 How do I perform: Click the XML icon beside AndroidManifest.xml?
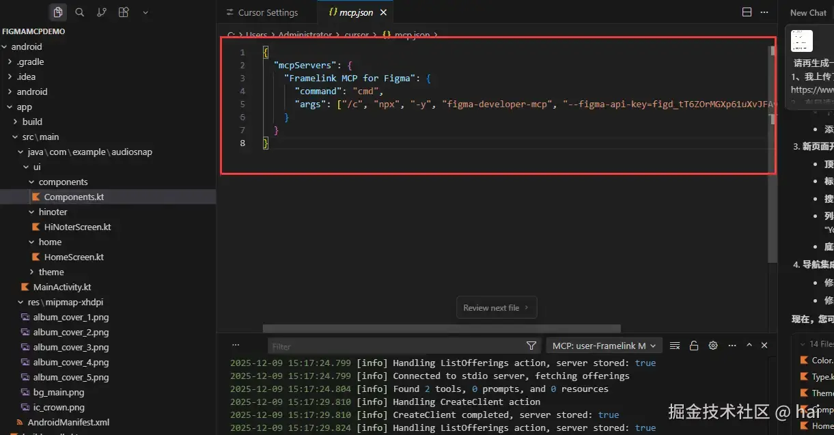pyautogui.click(x=20, y=422)
